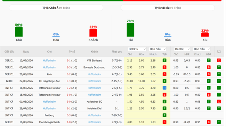Open Hoffenheim link in Monchengladbach row
This screenshot has width=226, height=127.
(95, 122)
